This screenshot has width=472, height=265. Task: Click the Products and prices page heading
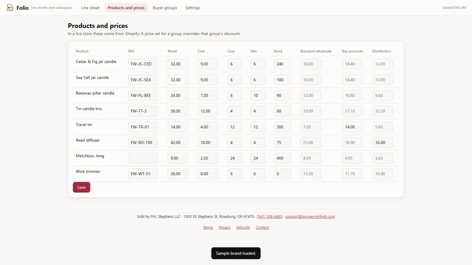point(98,26)
